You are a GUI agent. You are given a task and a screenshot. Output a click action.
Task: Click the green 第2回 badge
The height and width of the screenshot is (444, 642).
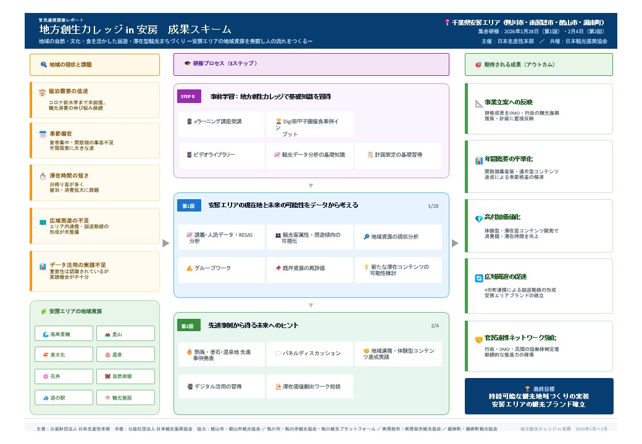click(188, 326)
